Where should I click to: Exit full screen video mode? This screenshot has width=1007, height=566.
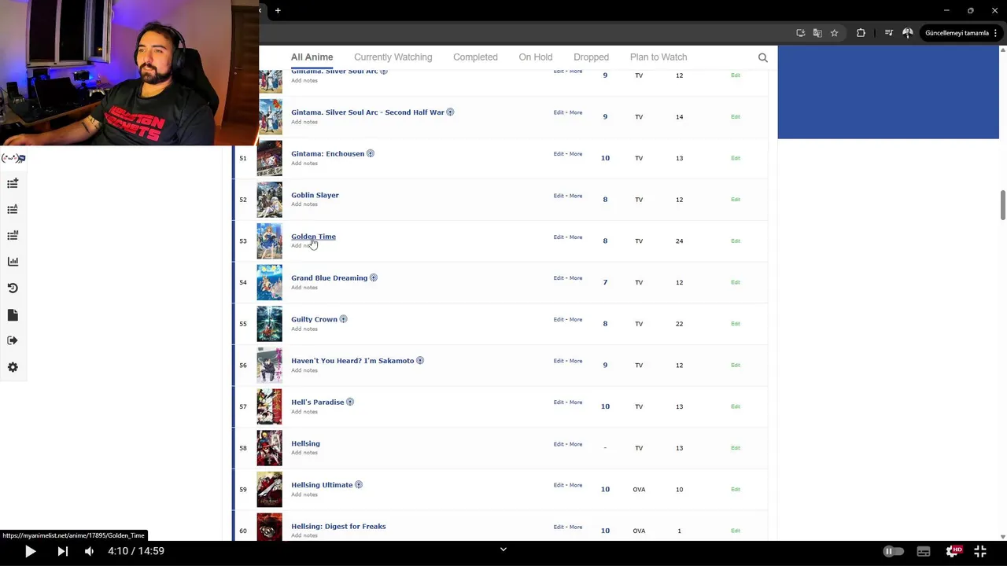(980, 551)
